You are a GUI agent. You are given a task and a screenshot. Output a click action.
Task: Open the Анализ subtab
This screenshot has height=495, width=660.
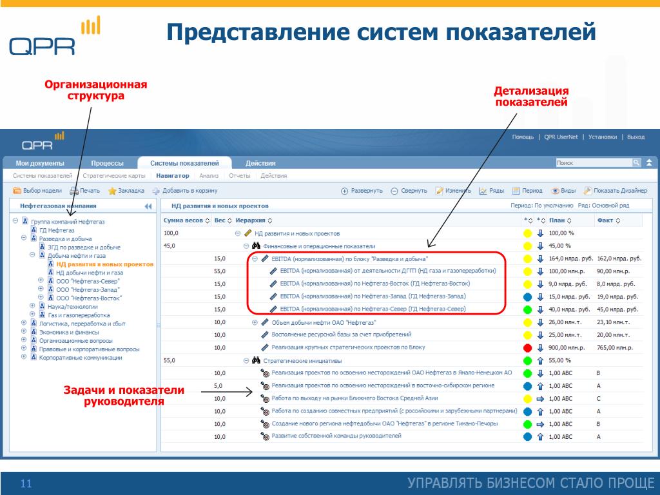(209, 176)
